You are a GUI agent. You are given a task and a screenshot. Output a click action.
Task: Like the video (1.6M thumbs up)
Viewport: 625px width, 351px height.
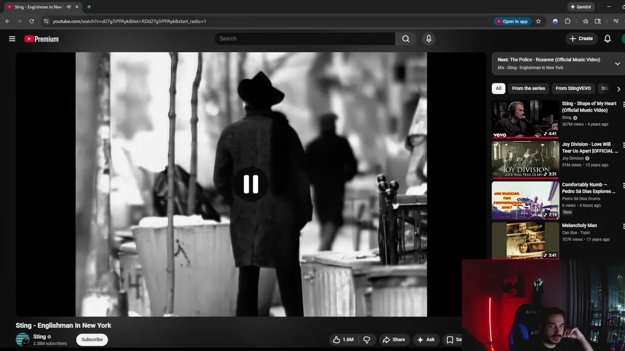point(343,339)
